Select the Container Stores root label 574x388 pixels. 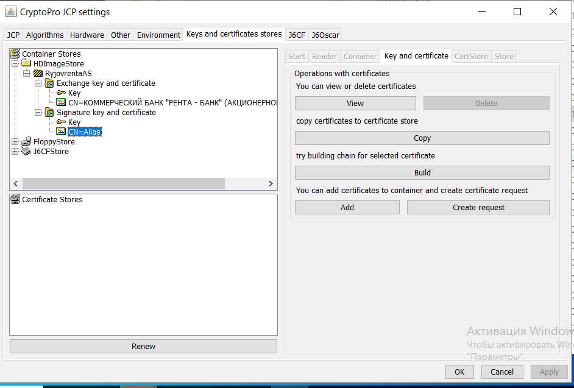(x=51, y=54)
